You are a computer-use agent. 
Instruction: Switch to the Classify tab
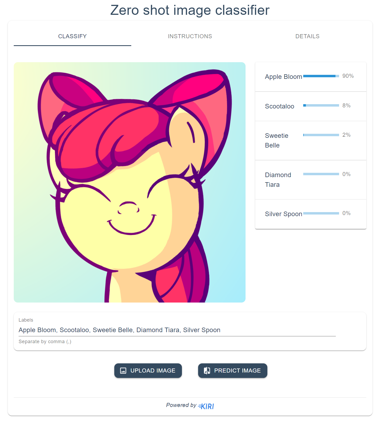tap(73, 36)
